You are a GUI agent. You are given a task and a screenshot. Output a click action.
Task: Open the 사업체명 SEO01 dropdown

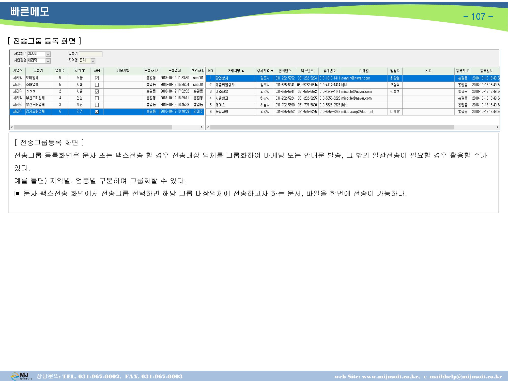coord(48,54)
